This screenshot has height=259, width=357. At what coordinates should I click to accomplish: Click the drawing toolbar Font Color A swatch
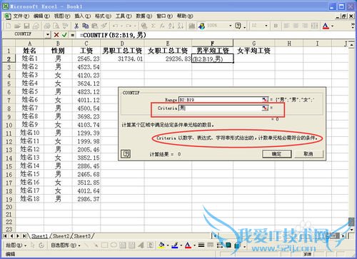pos(188,245)
